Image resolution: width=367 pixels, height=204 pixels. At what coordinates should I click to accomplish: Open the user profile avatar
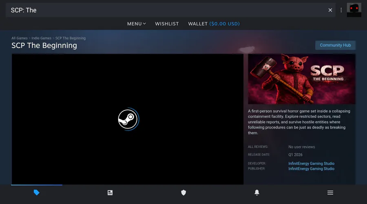[x=354, y=10]
